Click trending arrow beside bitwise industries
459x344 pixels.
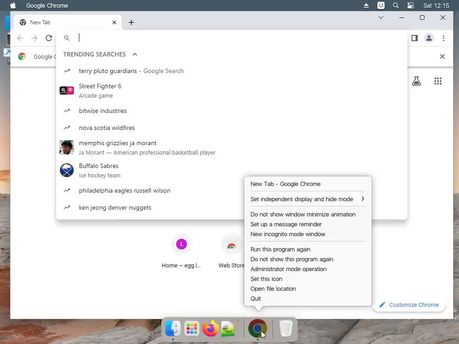point(67,111)
